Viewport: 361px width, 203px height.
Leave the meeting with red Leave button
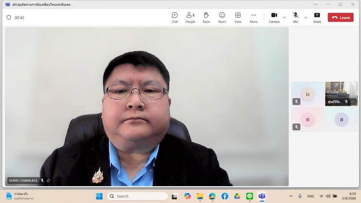(341, 18)
